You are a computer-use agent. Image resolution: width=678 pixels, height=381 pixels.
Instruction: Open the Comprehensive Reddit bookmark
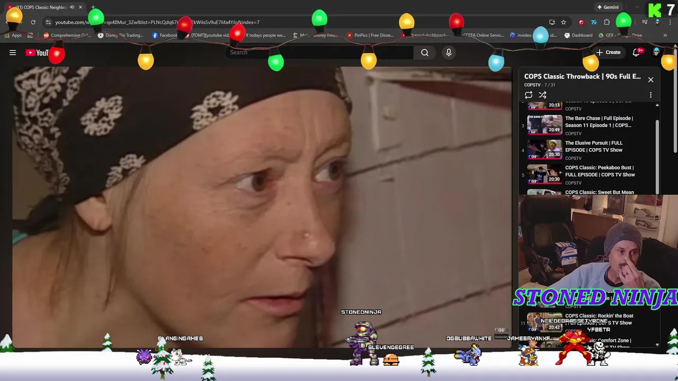67,35
